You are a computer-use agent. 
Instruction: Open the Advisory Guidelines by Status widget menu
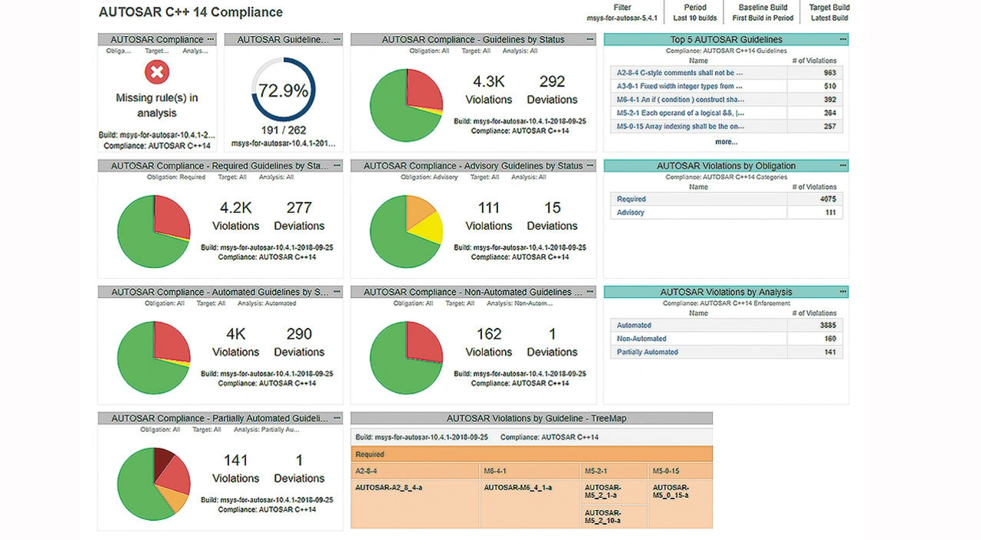pyautogui.click(x=589, y=165)
